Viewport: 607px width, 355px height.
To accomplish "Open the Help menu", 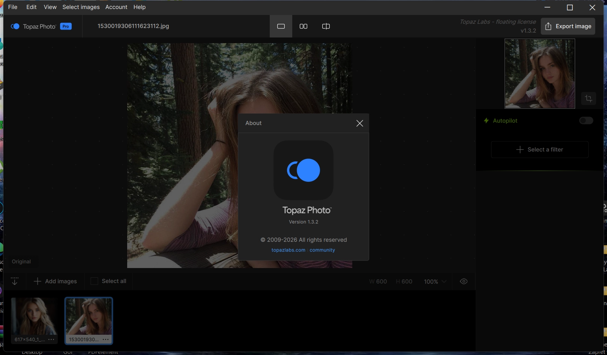I will [x=140, y=7].
